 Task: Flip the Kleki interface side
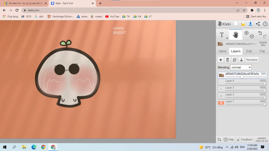pos(219,139)
